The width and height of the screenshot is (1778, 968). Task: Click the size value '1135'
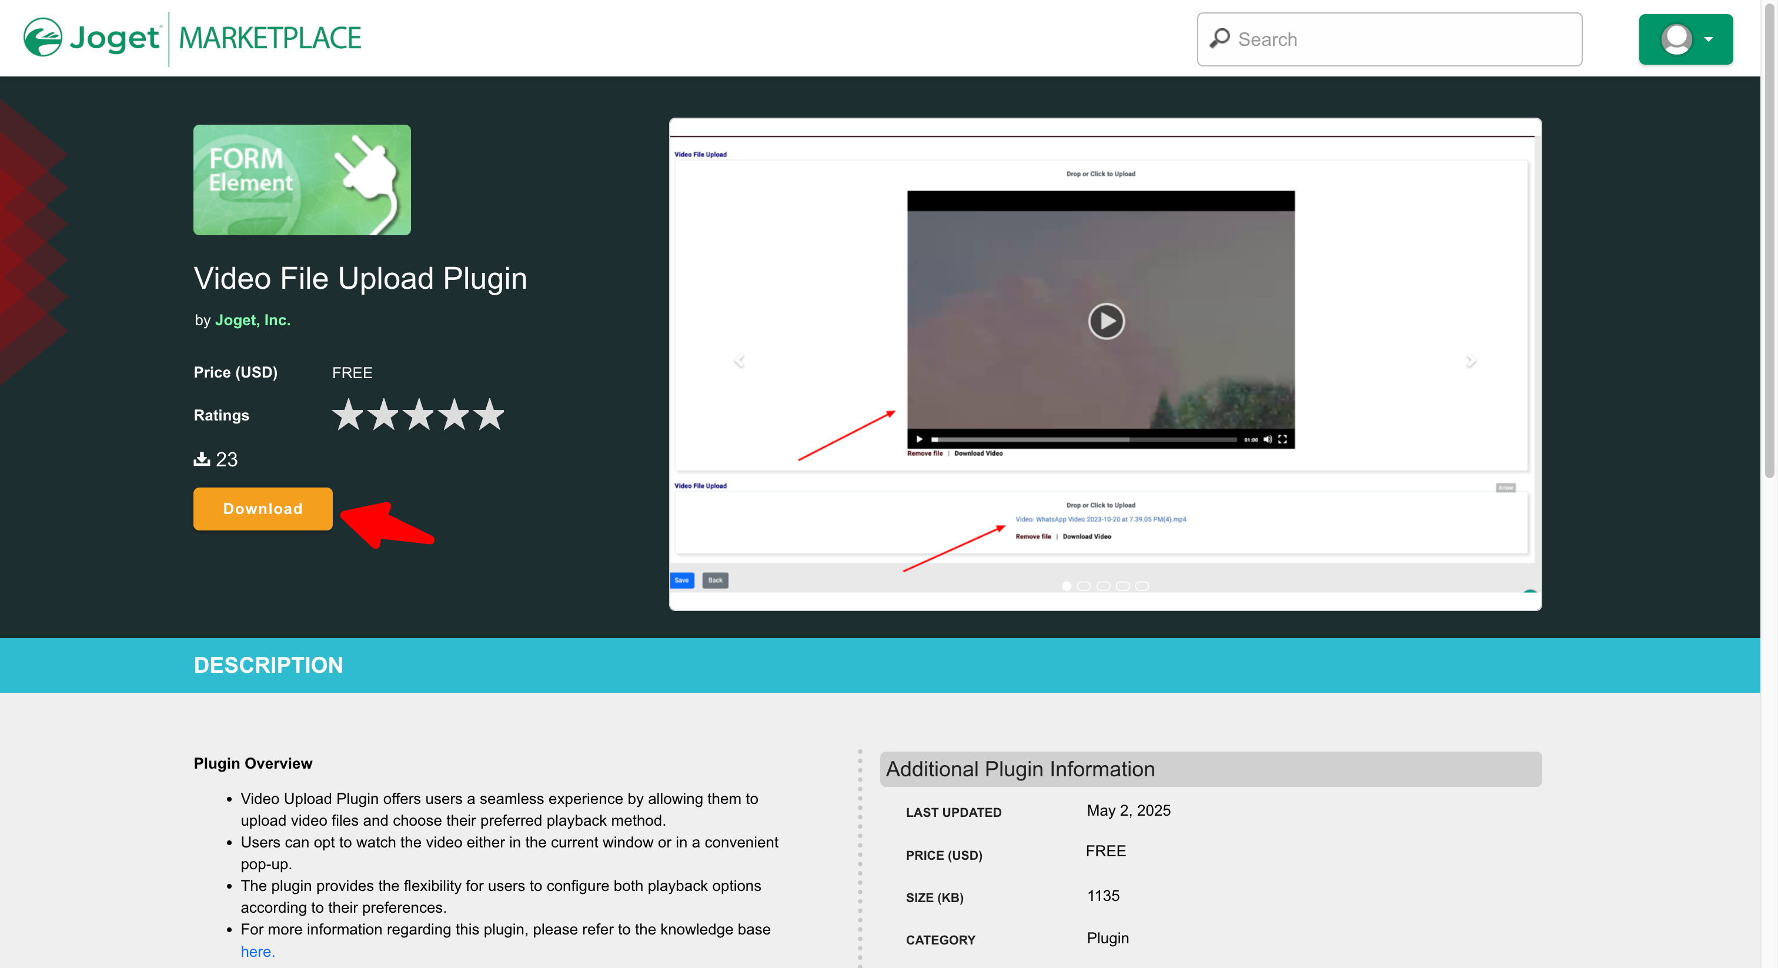click(x=1103, y=896)
